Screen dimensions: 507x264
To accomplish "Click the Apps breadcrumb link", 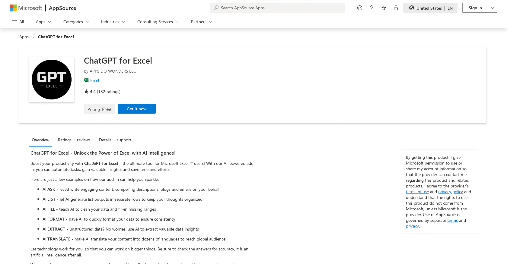I will (24, 36).
